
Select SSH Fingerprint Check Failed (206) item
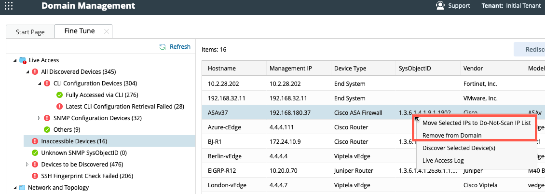pos(87,176)
